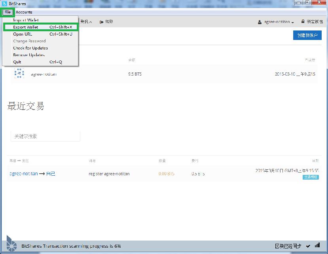Click the transaction scanning progress message
The width and height of the screenshot is (328, 254).
click(x=71, y=246)
